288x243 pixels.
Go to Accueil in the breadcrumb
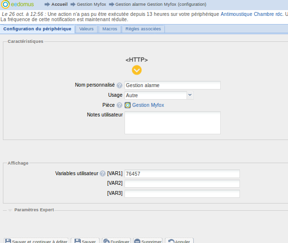point(59,4)
